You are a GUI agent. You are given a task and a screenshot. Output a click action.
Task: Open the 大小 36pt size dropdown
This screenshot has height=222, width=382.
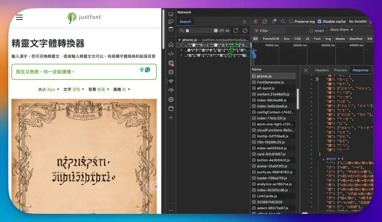[x=49, y=90]
